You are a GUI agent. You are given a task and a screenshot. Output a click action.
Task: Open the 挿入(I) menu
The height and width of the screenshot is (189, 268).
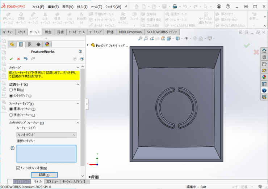pos(82,7)
